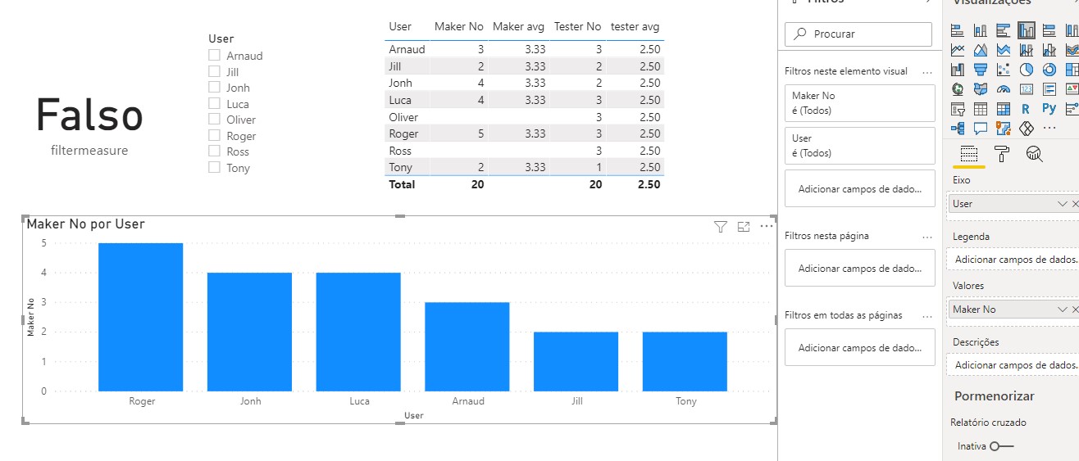Screen dimensions: 1079x461
Task: Select the matrix visualization
Action: [1003, 109]
